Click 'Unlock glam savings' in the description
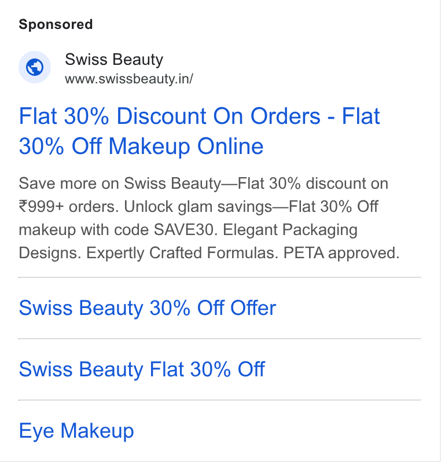 pyautogui.click(x=198, y=207)
